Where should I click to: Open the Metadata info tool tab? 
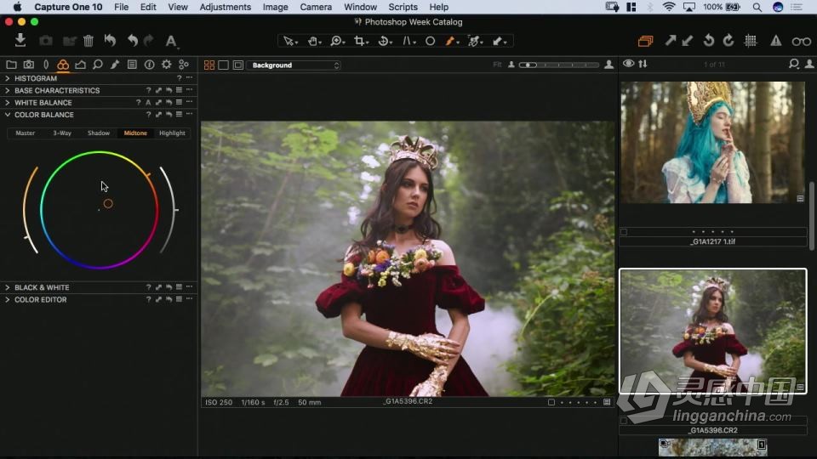pyautogui.click(x=149, y=65)
